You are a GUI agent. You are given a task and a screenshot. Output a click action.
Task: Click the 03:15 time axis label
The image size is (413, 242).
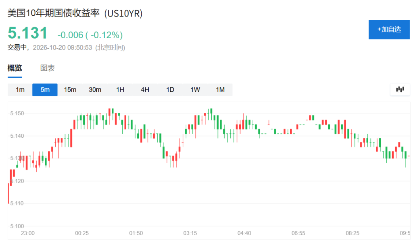coord(190,233)
